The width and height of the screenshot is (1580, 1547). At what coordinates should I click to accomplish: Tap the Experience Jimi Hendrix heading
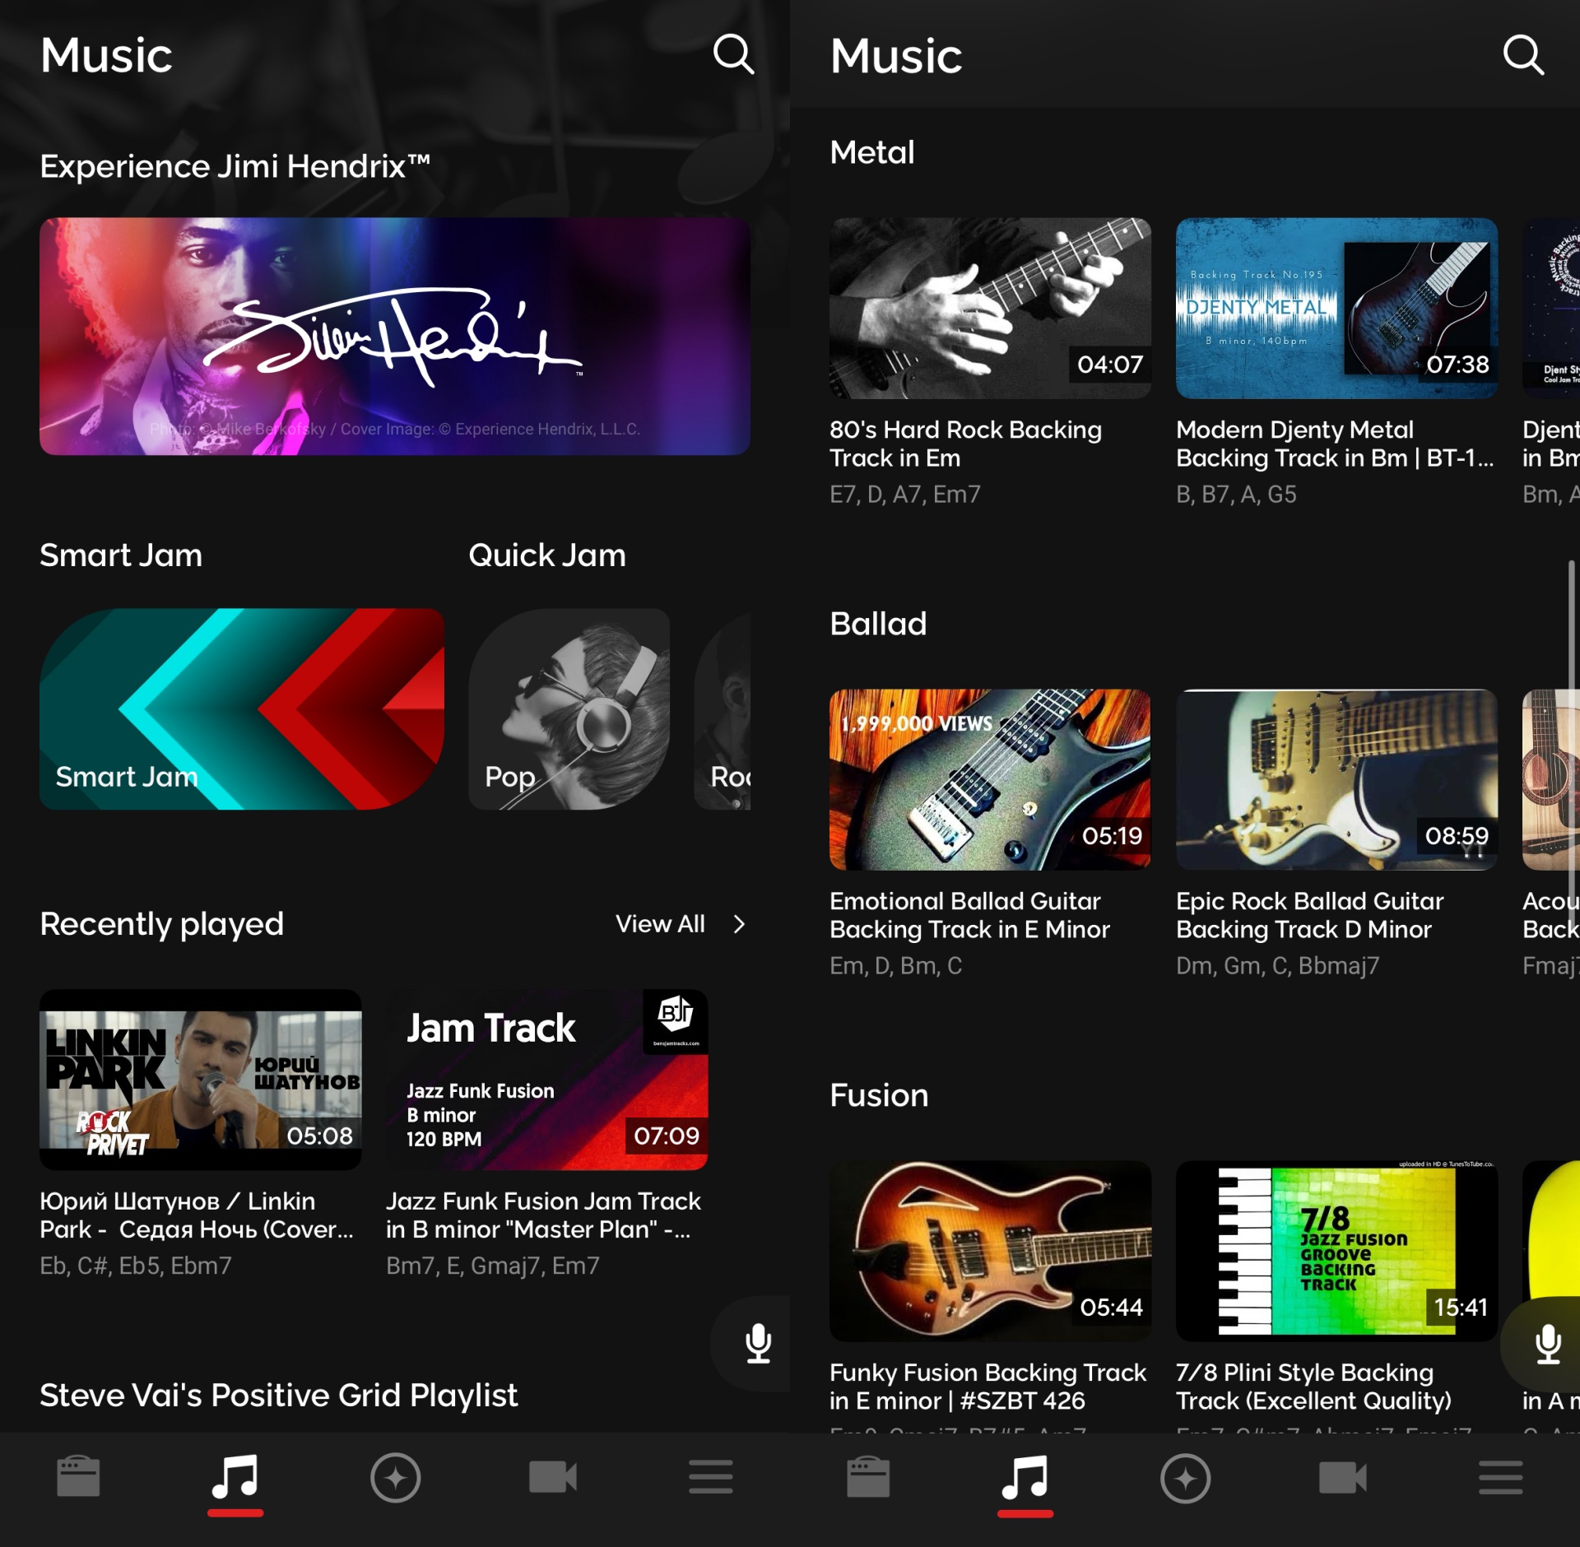(235, 166)
